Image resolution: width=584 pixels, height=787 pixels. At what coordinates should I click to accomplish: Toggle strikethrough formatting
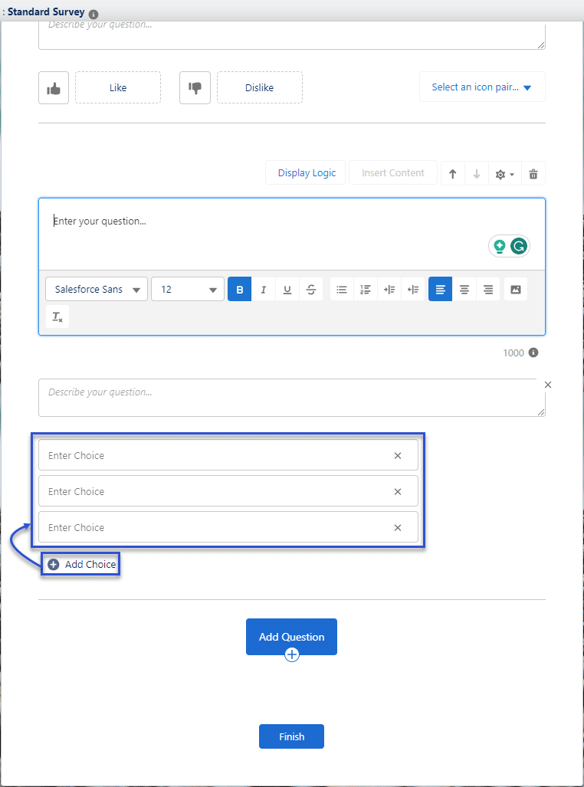[x=310, y=289]
